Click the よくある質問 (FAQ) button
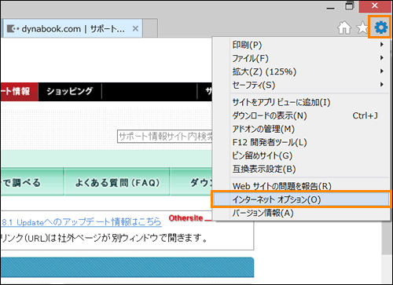The image size is (393, 285). (x=117, y=182)
